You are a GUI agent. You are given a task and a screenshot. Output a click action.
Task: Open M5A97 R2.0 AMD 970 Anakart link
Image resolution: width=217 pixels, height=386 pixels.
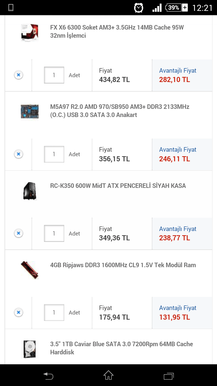(x=120, y=111)
